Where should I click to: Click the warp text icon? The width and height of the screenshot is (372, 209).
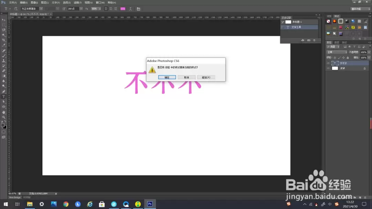[x=131, y=9]
